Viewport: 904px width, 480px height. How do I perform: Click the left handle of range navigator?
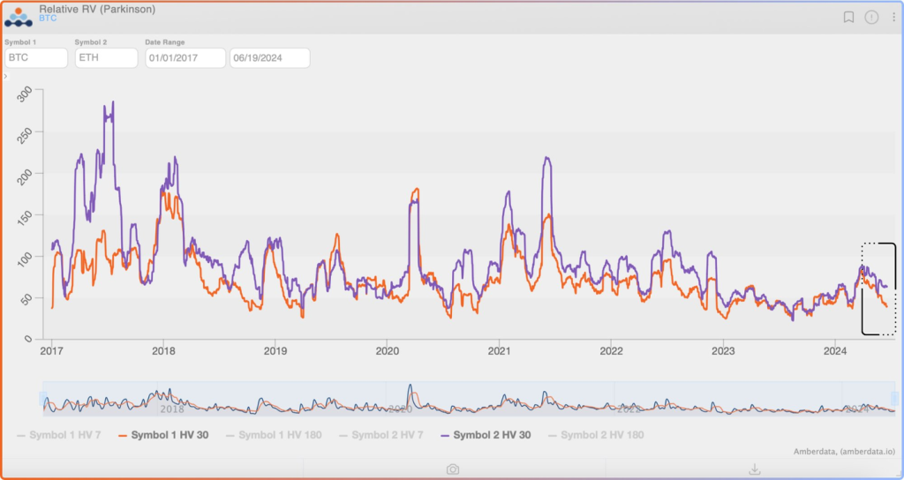tap(41, 399)
